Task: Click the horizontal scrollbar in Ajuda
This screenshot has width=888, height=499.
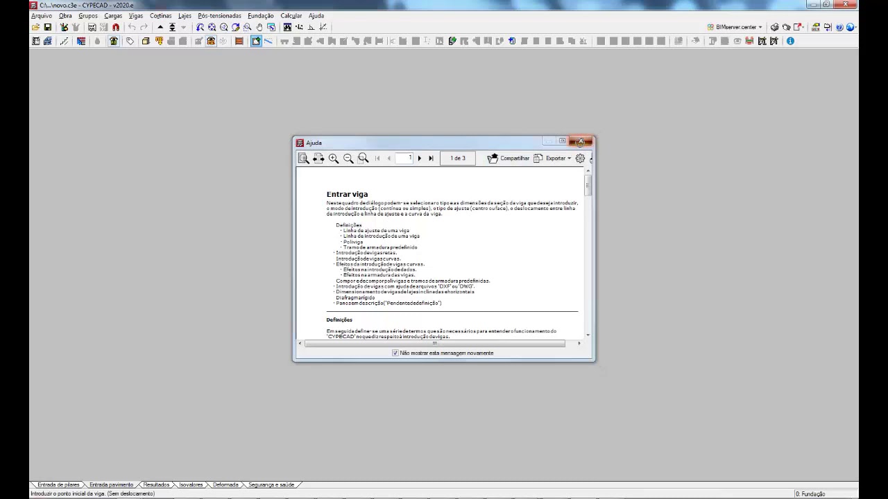Action: coord(440,343)
